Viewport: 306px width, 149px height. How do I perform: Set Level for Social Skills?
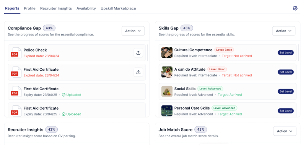pyautogui.click(x=286, y=91)
